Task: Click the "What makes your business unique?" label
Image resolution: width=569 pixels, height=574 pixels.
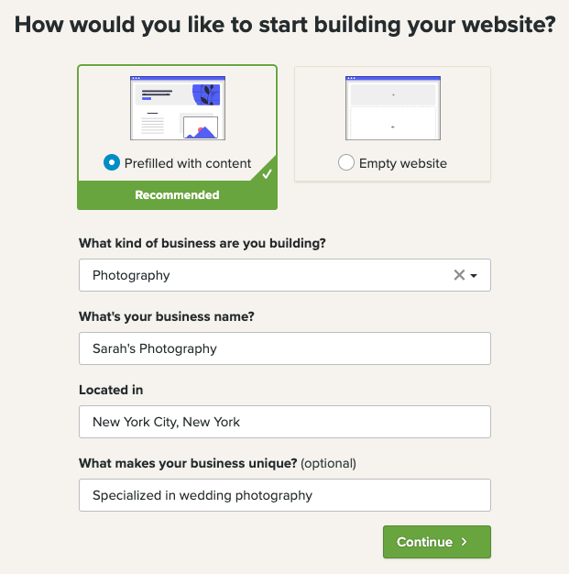Action: 188,463
